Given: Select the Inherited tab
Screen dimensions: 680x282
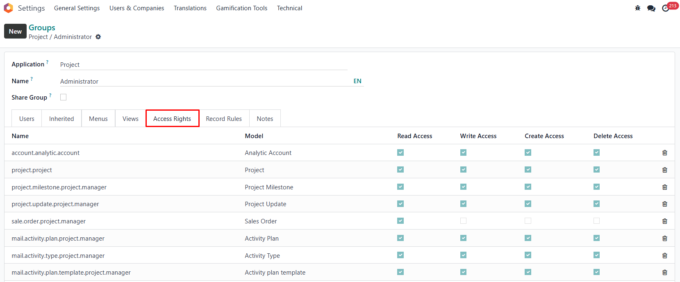Looking at the screenshot, I should tap(61, 119).
